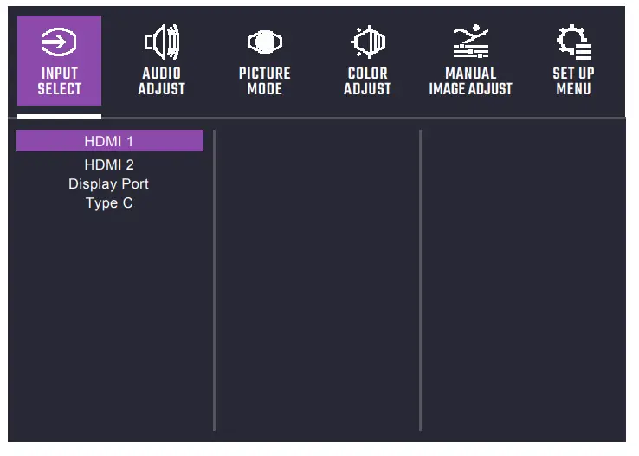Viewport: 639px width, 456px height.
Task: Click the Color Adjust icon
Action: click(x=367, y=42)
